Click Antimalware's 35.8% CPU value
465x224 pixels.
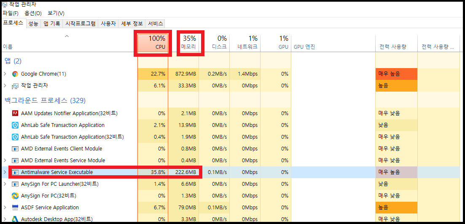[158, 172]
